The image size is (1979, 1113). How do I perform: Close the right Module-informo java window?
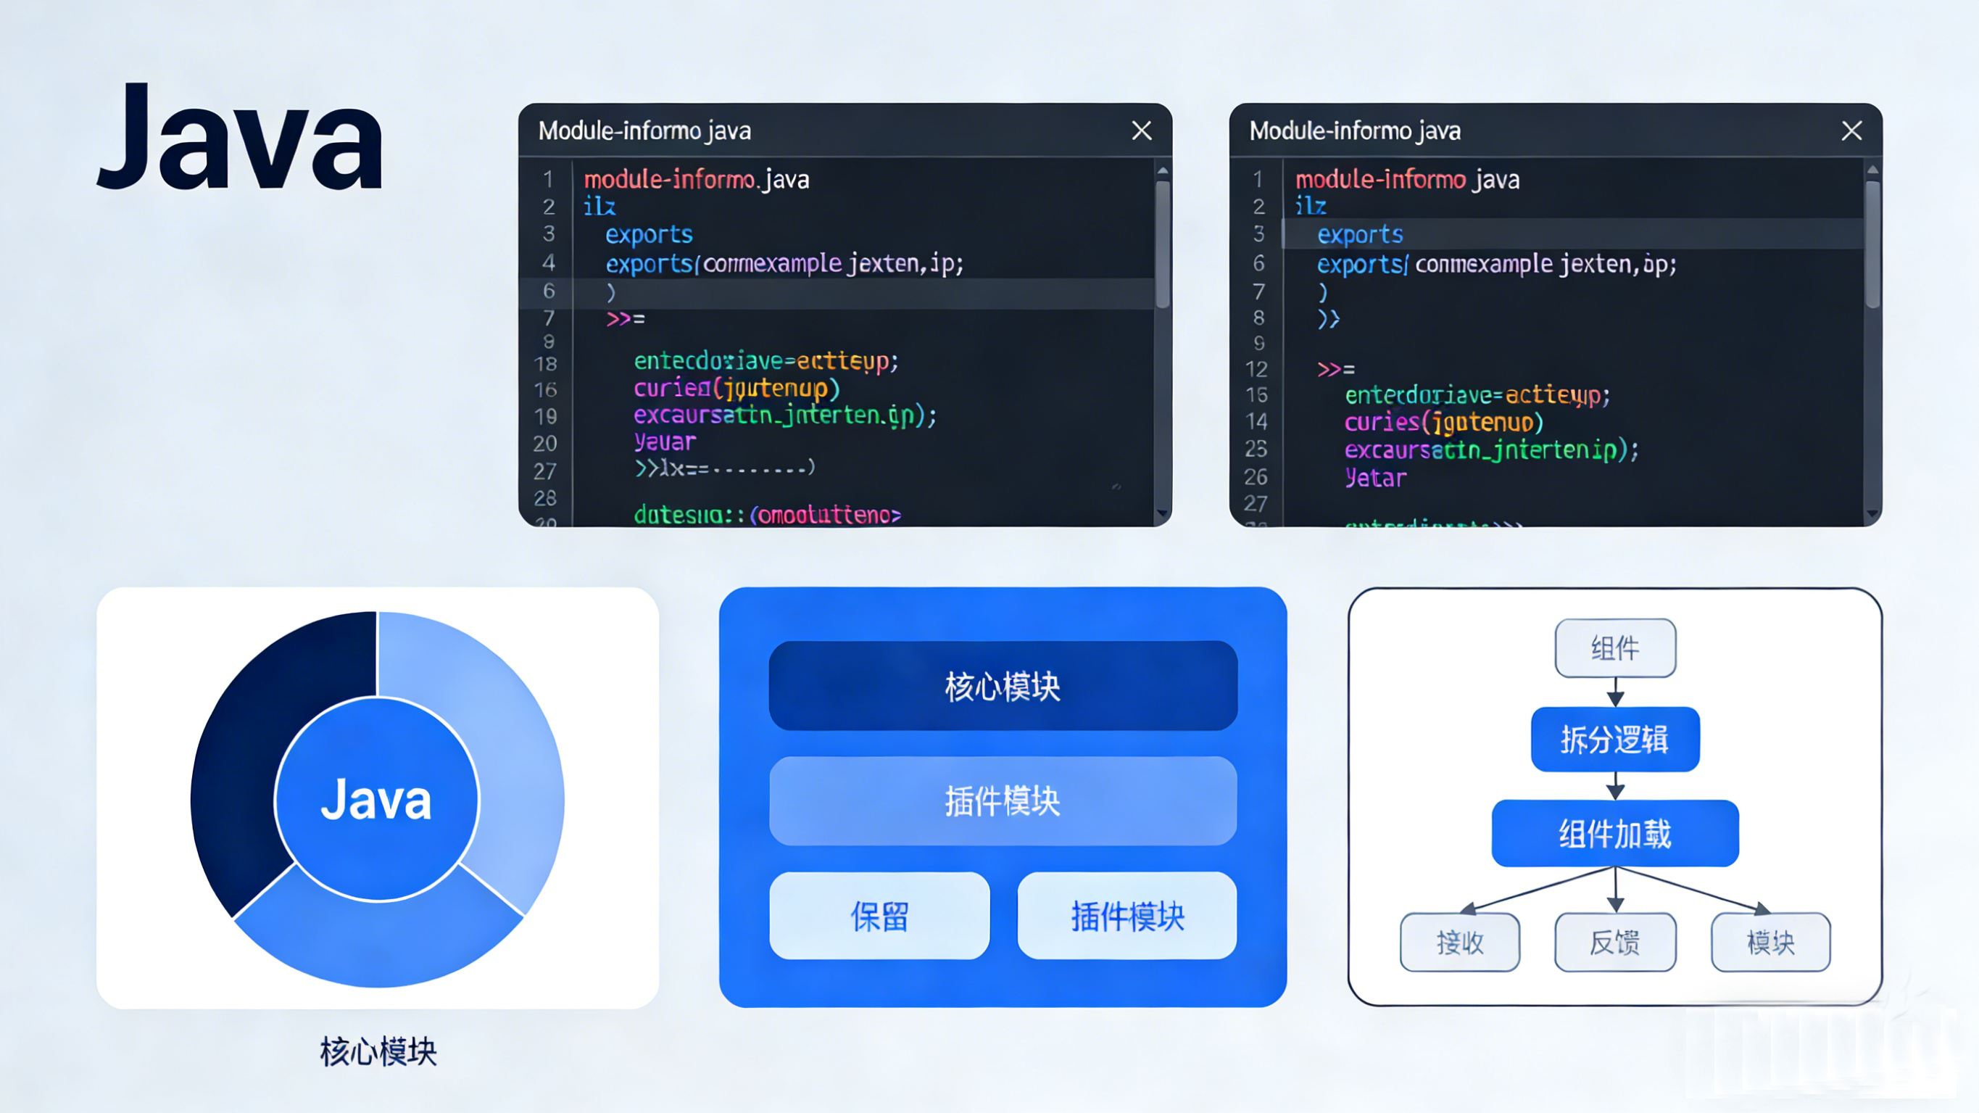1851,131
